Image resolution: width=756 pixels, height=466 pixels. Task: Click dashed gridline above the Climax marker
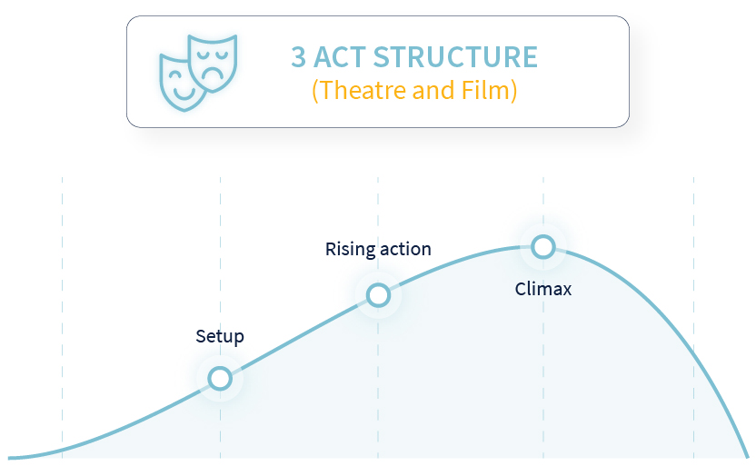point(543,204)
